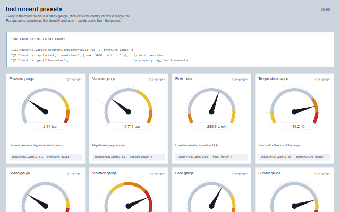Click the Vibration gauge card title
The image size is (340, 212).
pos(104,173)
